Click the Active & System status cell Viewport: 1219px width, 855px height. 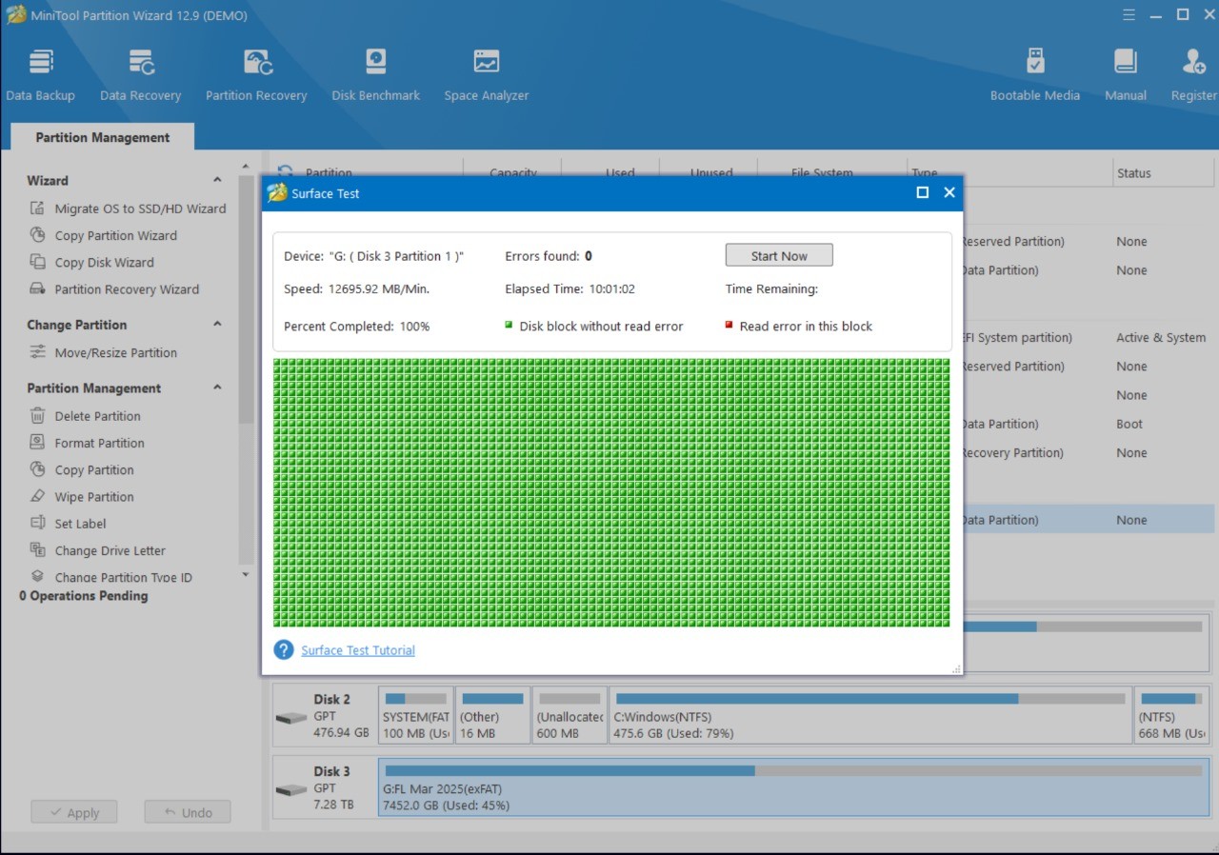coord(1161,337)
